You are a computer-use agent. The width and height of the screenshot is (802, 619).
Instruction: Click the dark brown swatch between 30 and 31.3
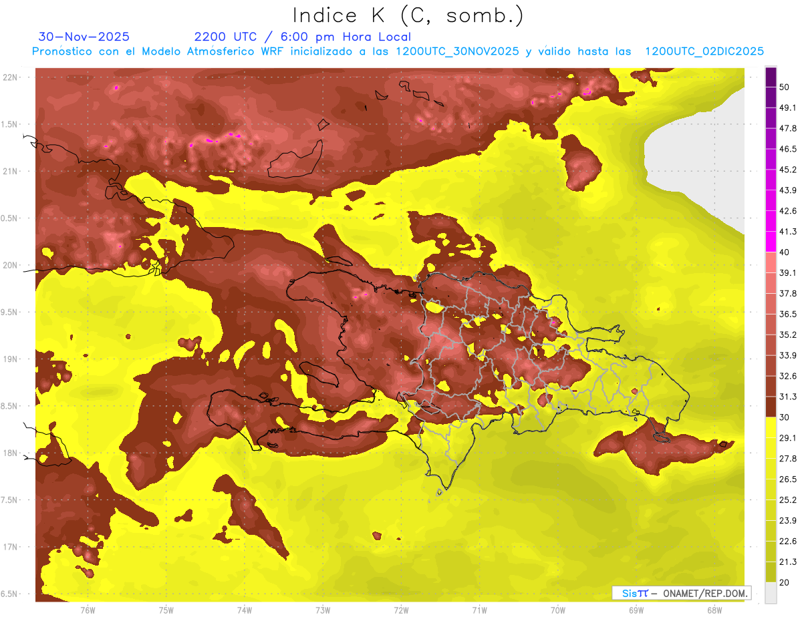click(x=771, y=407)
